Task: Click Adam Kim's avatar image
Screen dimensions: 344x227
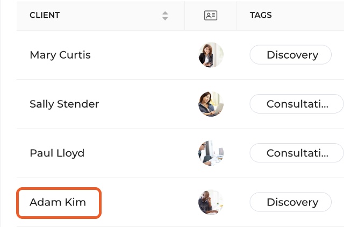Action: point(211,202)
